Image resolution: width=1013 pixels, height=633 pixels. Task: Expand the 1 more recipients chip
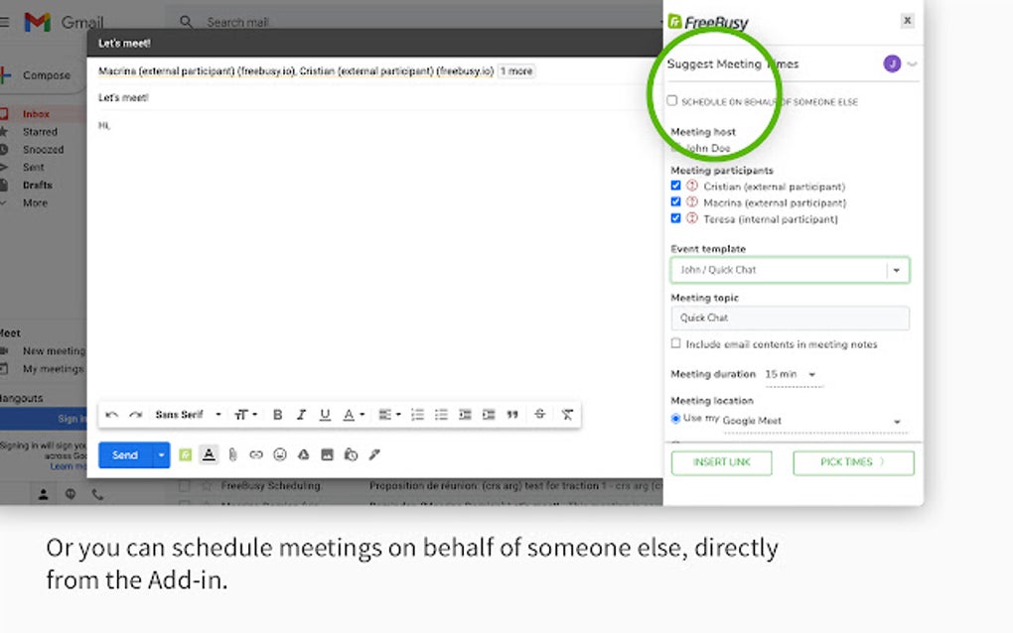516,71
